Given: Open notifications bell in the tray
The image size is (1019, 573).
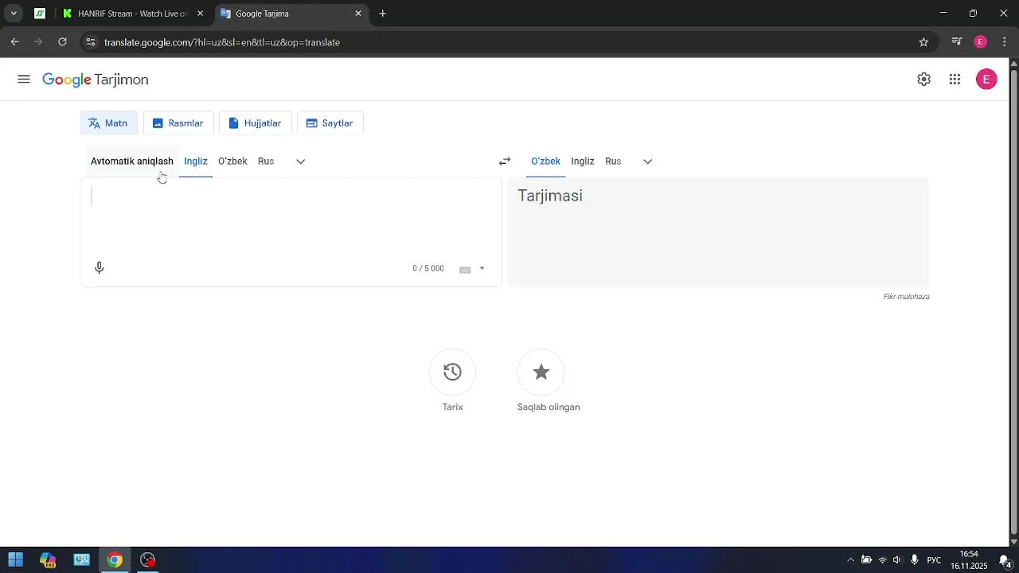Looking at the screenshot, I should (1005, 560).
